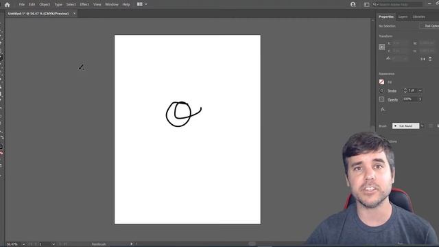Image resolution: width=439 pixels, height=247 pixels.
Task: Click the stroke weight stepper arrows
Action: pos(405,91)
